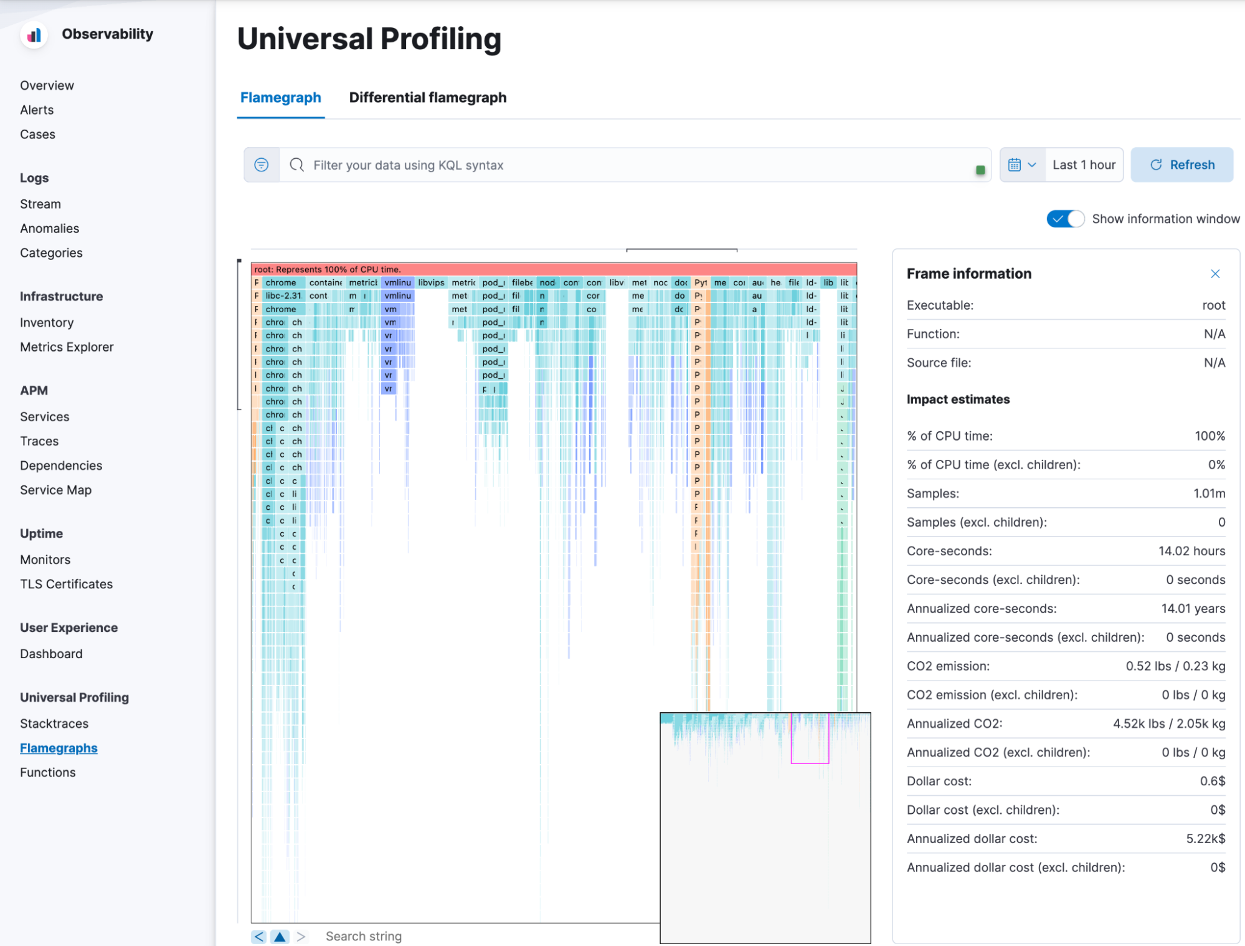Open Universal Profiling Functions

point(47,772)
